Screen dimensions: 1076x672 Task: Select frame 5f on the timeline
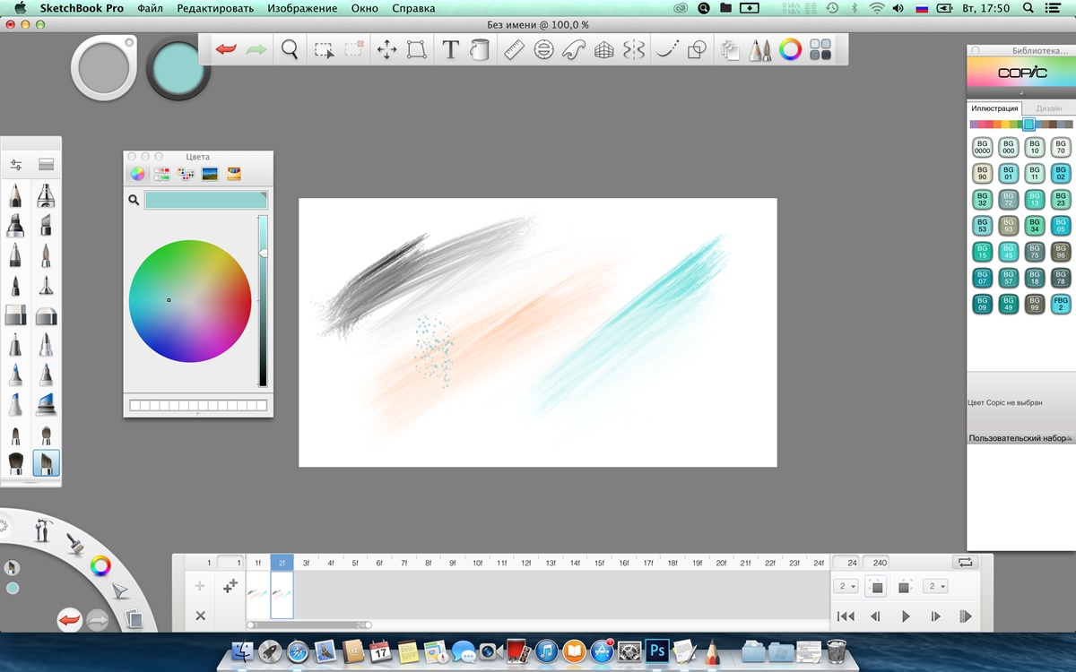[355, 563]
